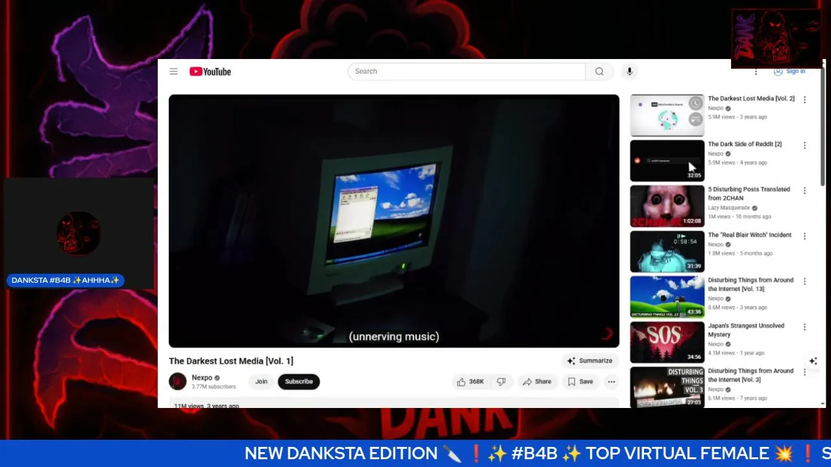Sign in to YouTube

(x=791, y=71)
